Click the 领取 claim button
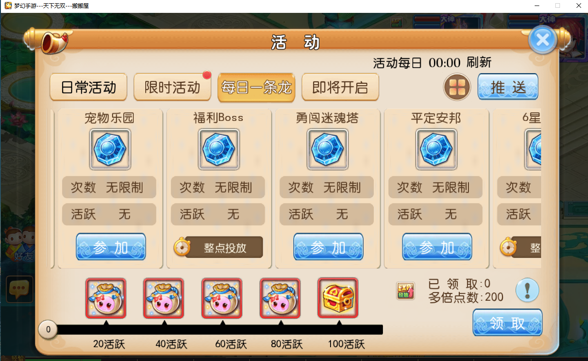 [508, 322]
